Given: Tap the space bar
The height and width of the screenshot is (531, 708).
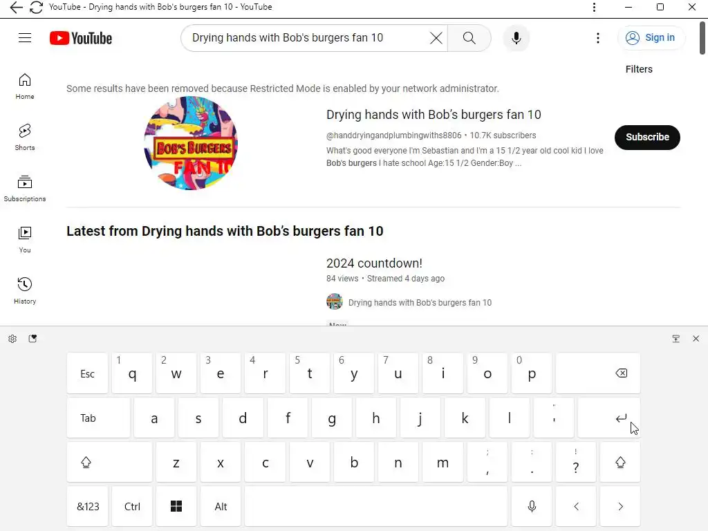Looking at the screenshot, I should tap(376, 507).
